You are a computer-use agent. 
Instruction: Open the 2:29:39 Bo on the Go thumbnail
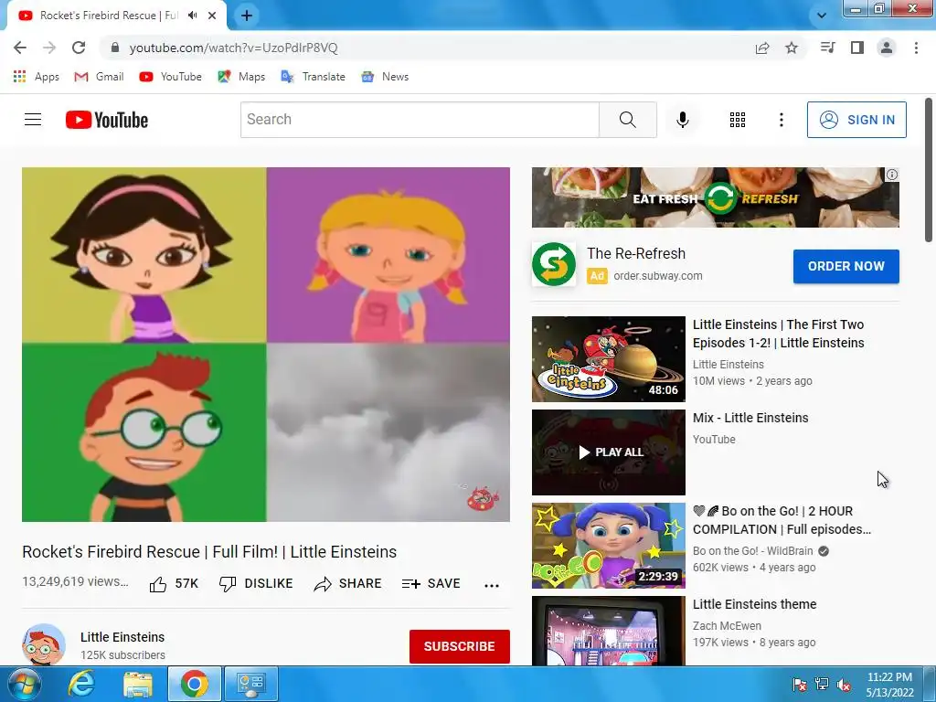tap(608, 545)
